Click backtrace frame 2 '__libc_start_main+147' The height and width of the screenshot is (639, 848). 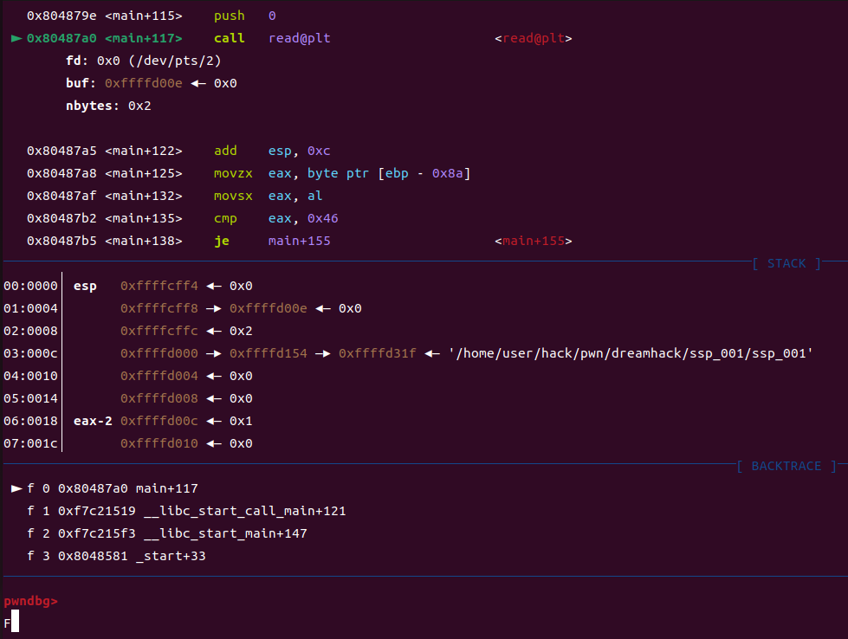[x=225, y=533]
